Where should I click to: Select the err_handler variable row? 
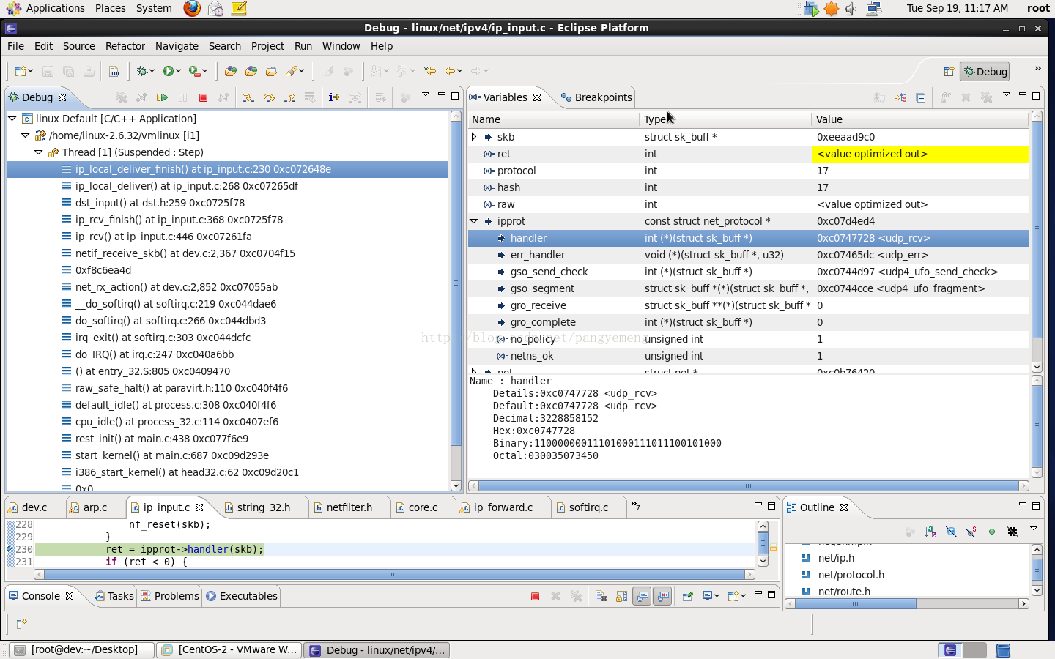[748, 255]
